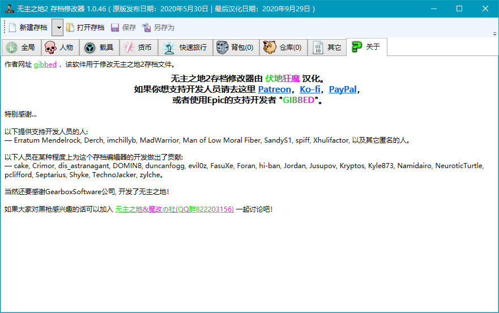Open the Ko-fi donation link

point(310,89)
